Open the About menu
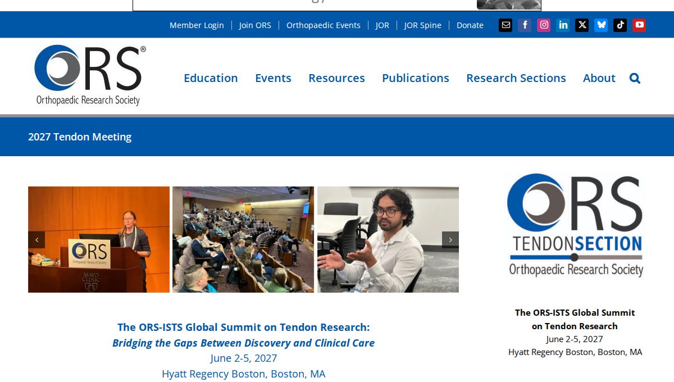Screen dimensions: 674x382 point(599,78)
